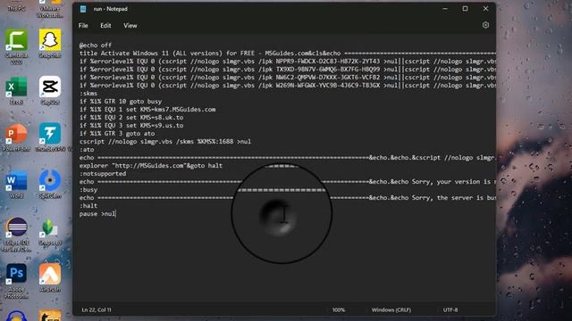Click the 'set KMS=s9.us.to' line
The height and width of the screenshot is (321, 572).
[131, 125]
